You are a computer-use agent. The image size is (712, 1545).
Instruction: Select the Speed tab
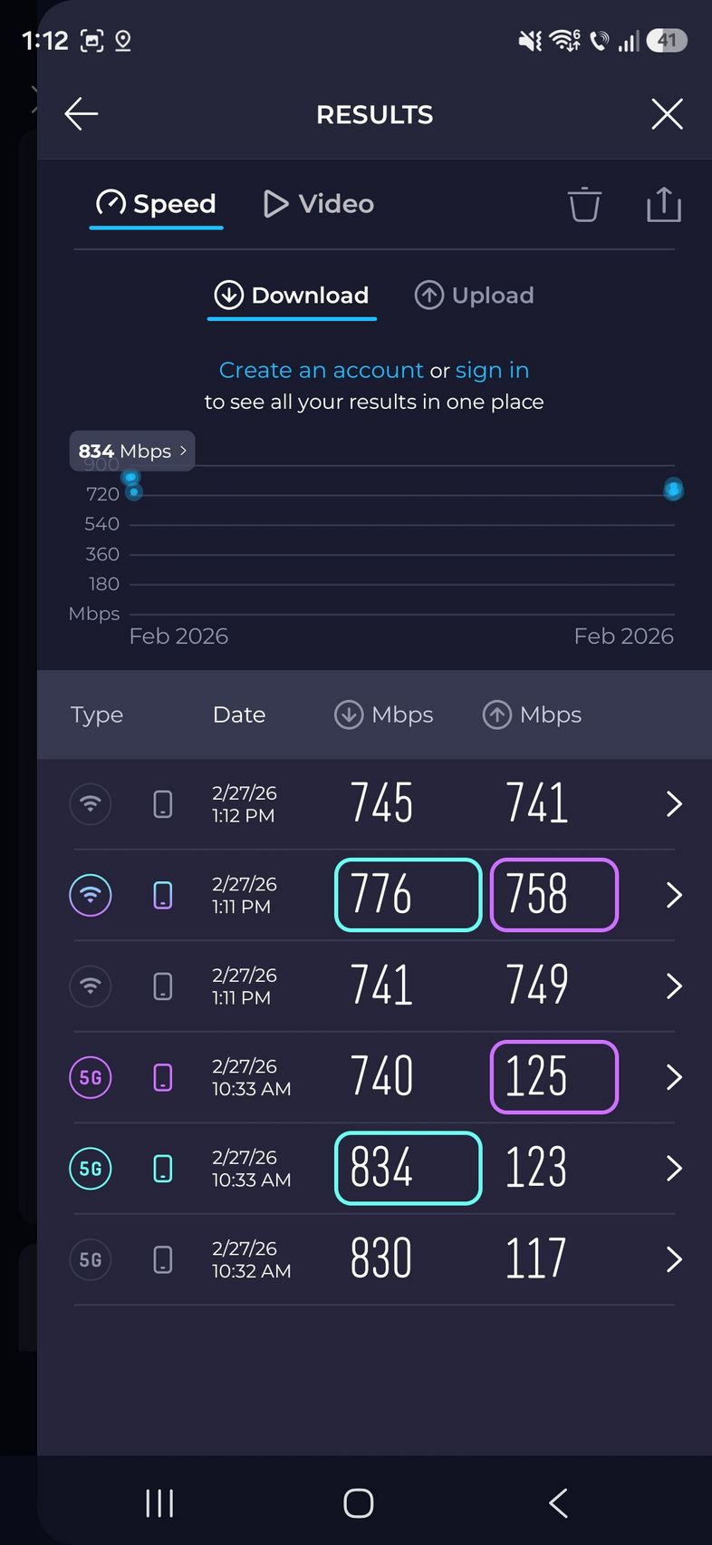click(x=157, y=204)
